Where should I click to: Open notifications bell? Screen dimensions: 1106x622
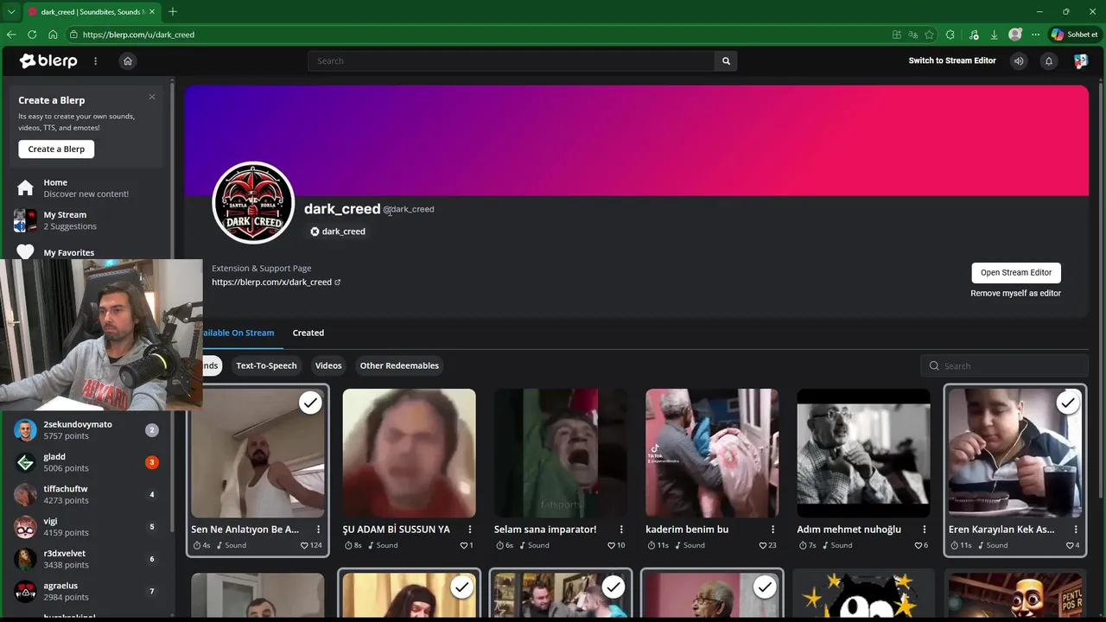pyautogui.click(x=1049, y=61)
